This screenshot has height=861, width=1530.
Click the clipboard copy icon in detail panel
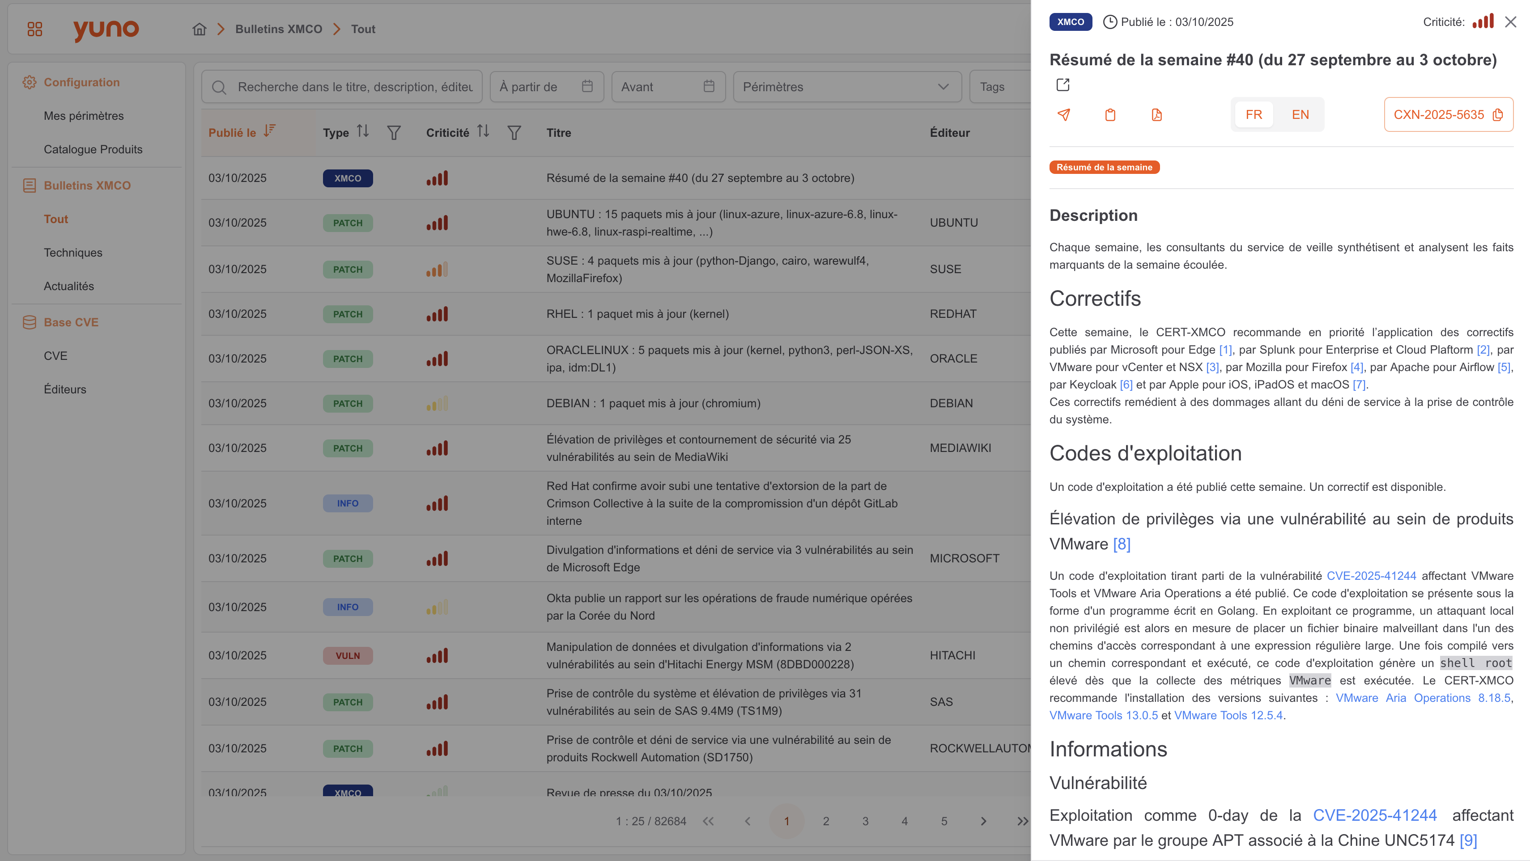[1110, 114]
